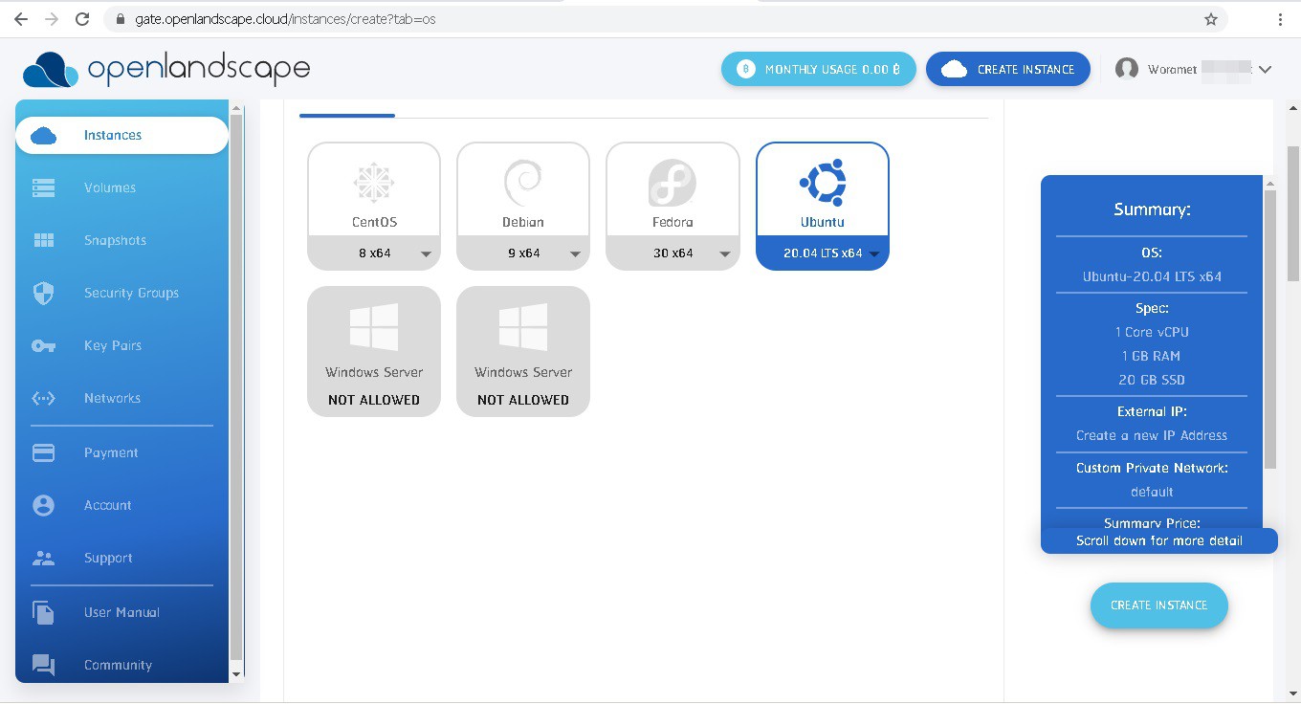
Task: Click the browser forward arrow
Action: [x=52, y=19]
